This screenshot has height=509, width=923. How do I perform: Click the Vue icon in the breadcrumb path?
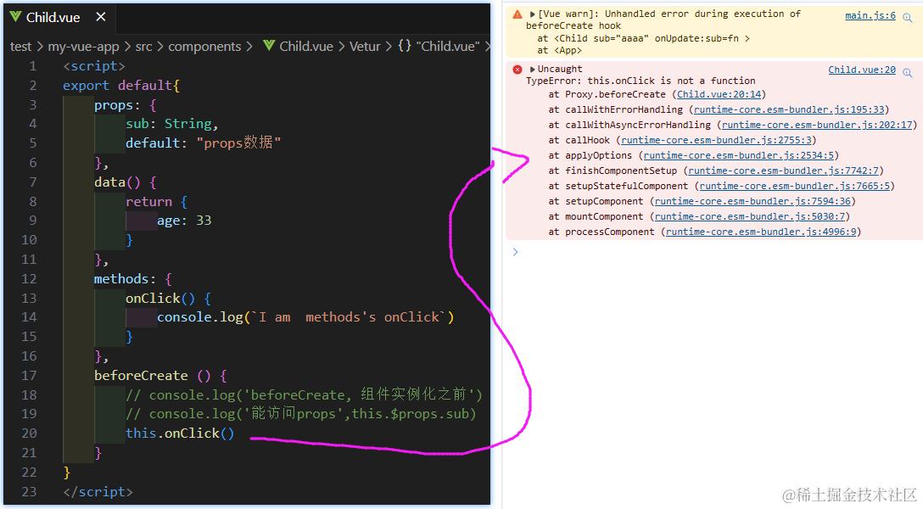269,46
